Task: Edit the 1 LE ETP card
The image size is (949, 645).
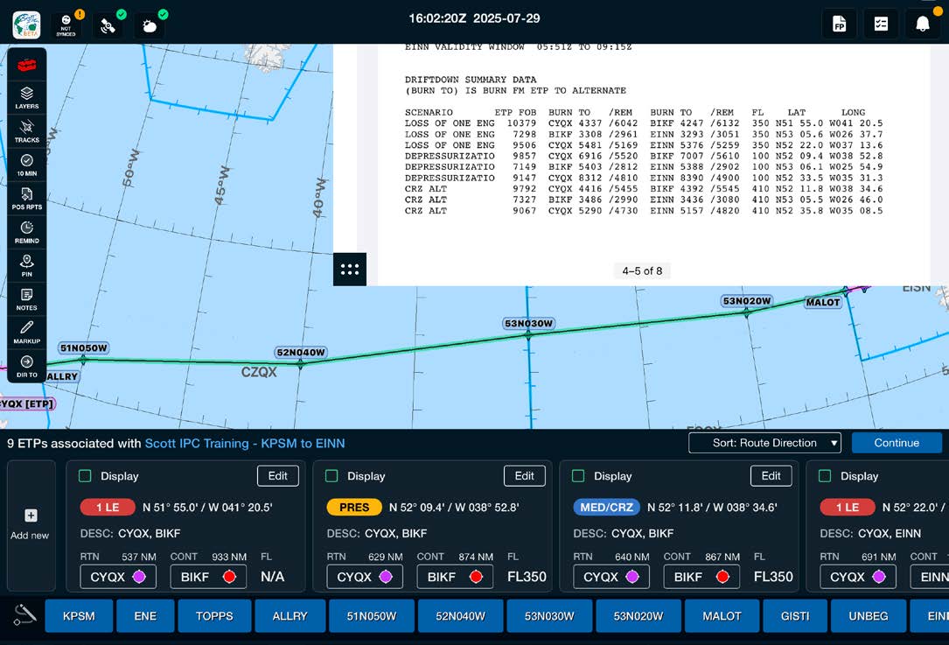Action: 278,476
